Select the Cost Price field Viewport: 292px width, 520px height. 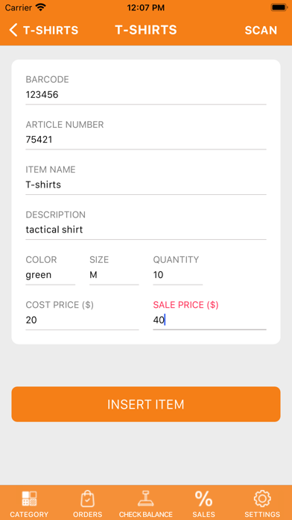pos(82,320)
